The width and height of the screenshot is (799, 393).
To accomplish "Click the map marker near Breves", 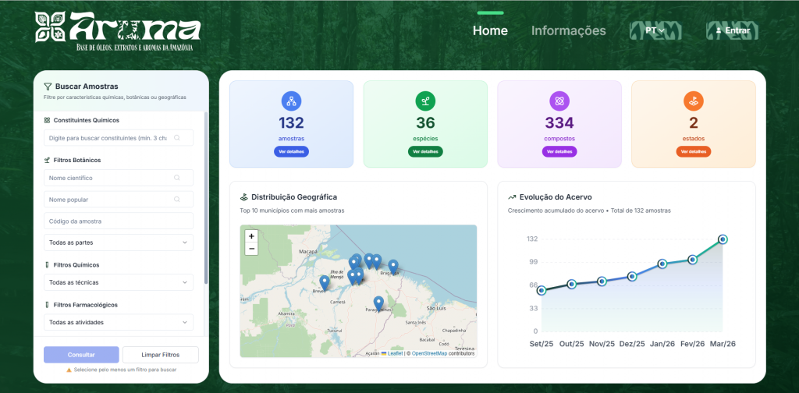I will (x=325, y=281).
